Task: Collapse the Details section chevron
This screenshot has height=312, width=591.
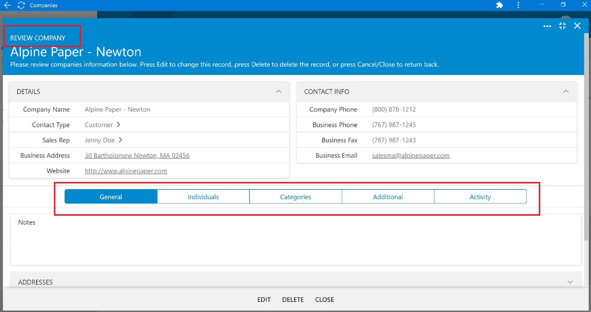Action: 278,92
